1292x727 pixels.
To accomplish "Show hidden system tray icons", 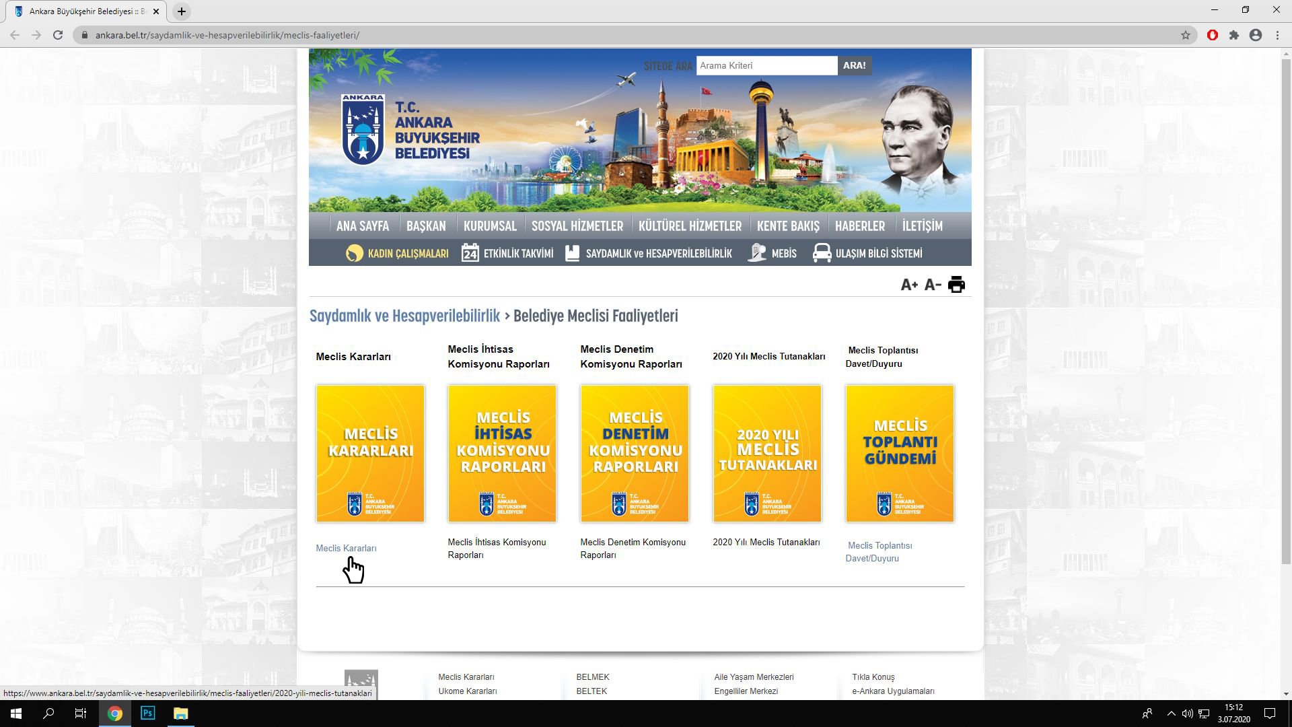I will coord(1171,714).
